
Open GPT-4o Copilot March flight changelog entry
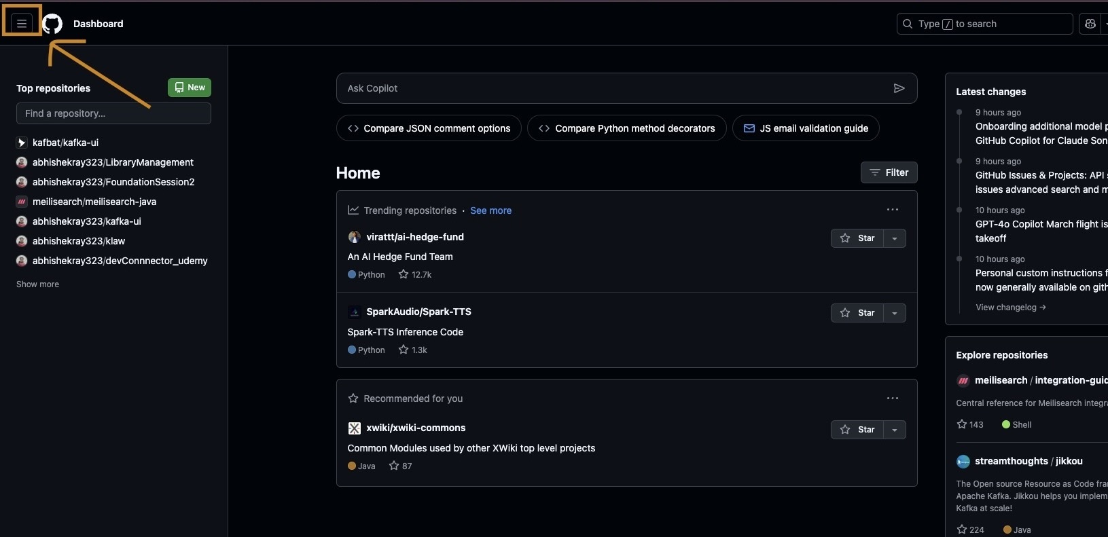click(1041, 232)
